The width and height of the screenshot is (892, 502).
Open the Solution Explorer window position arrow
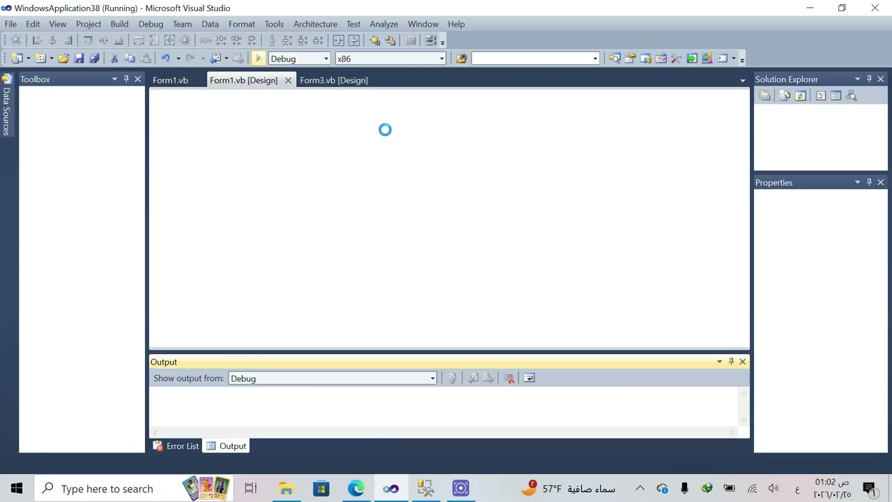(x=857, y=79)
